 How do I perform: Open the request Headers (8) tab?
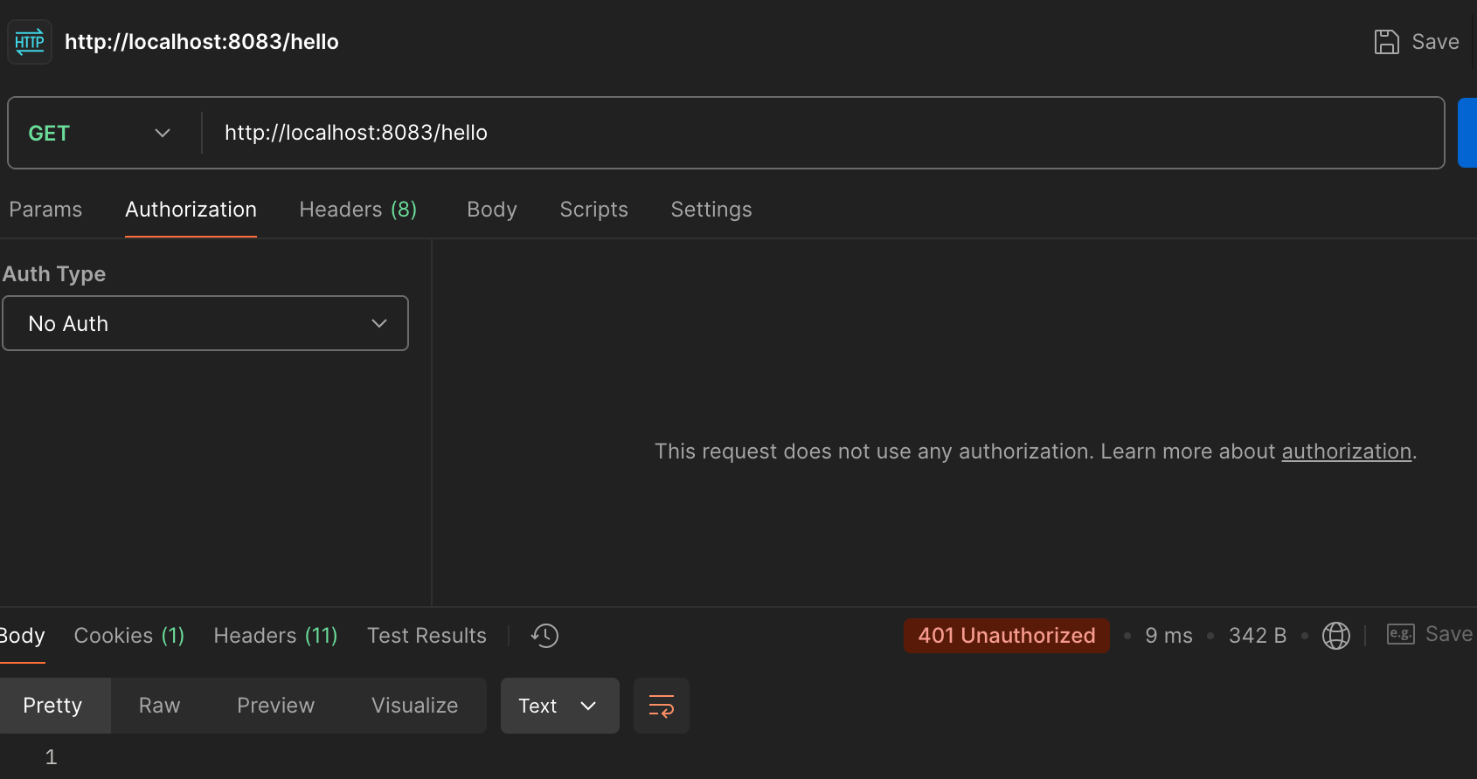[357, 210]
